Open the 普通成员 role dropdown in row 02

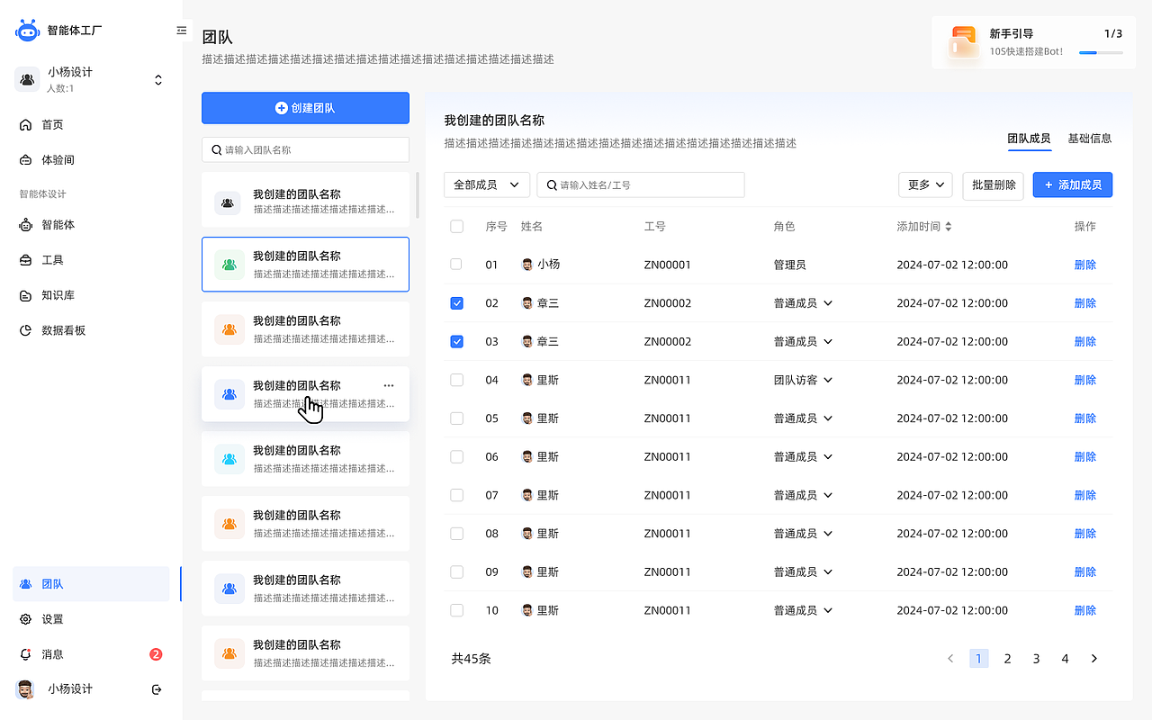[803, 303]
